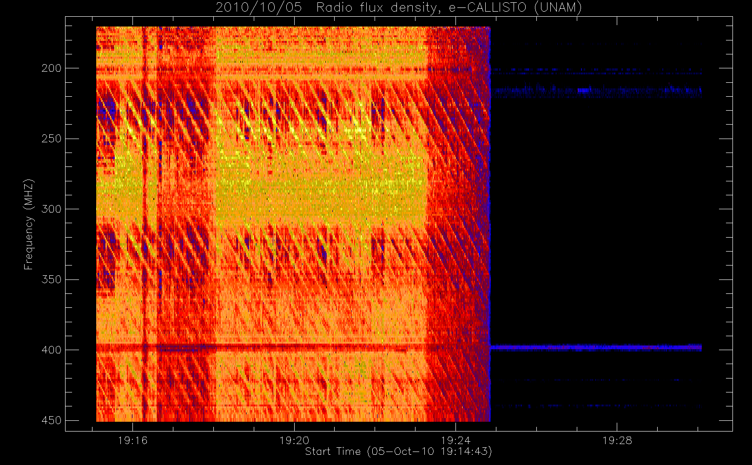Click the 400 frequency tick label
Screen dimensions: 752x465
(51, 350)
